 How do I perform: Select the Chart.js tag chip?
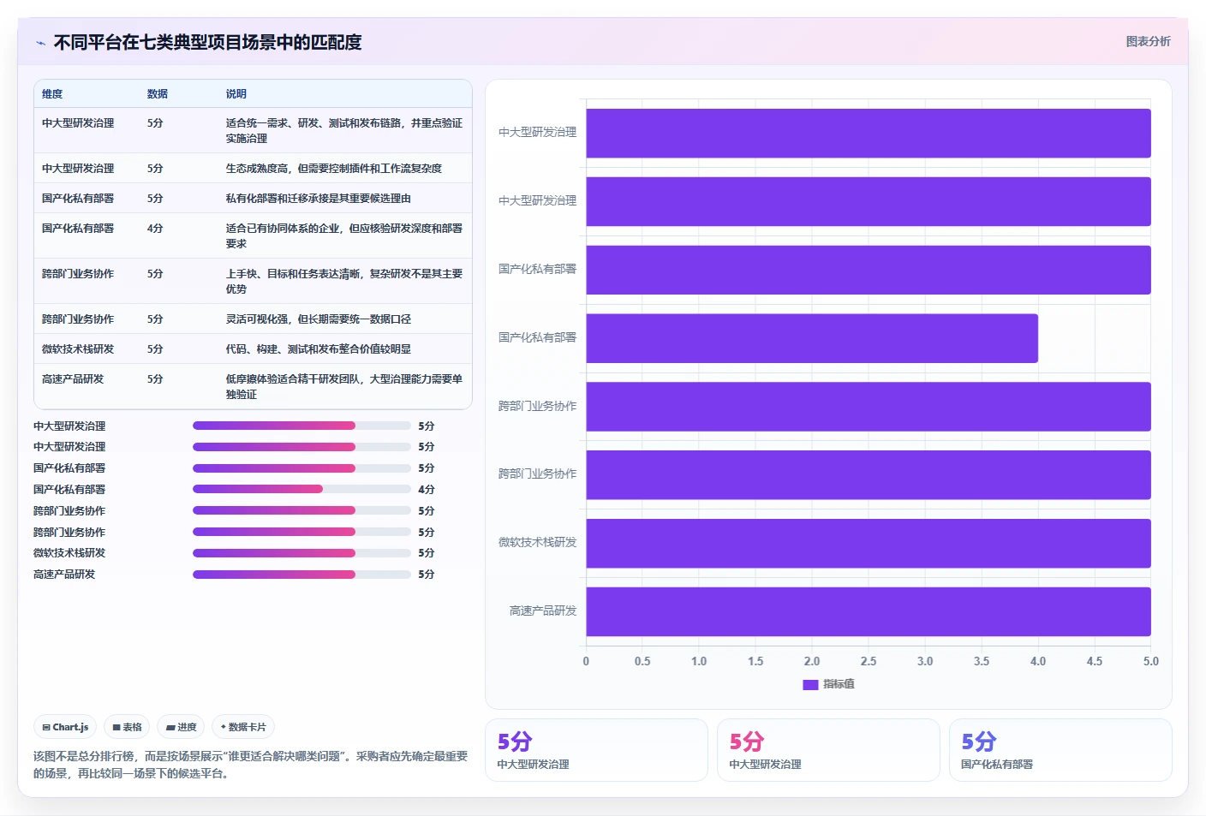click(65, 727)
